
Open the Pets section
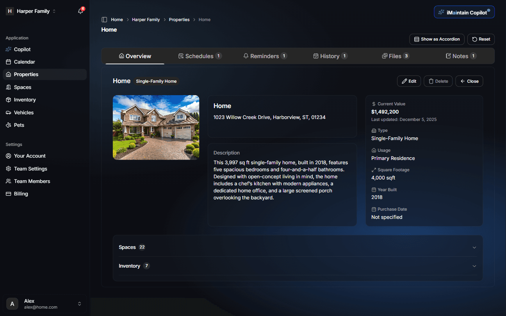pos(19,125)
